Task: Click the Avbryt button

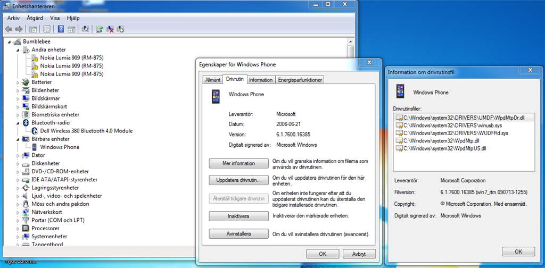Action: 359,254
